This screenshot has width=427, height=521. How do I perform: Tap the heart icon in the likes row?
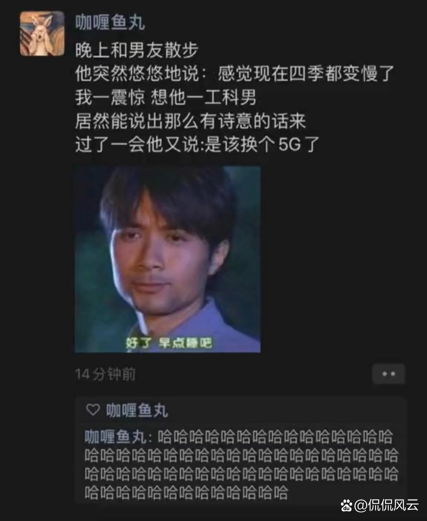93,410
